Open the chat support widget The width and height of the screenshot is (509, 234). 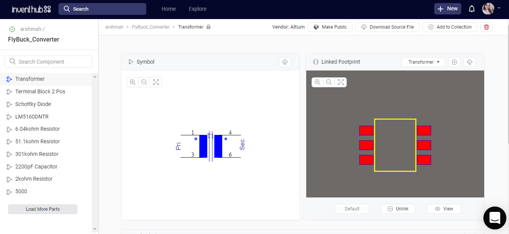[494, 218]
